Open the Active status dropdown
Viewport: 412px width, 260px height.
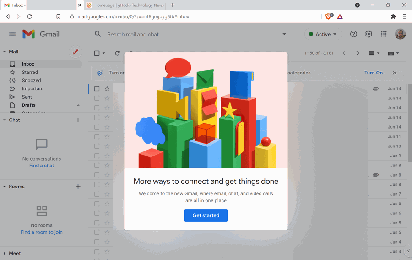(323, 34)
